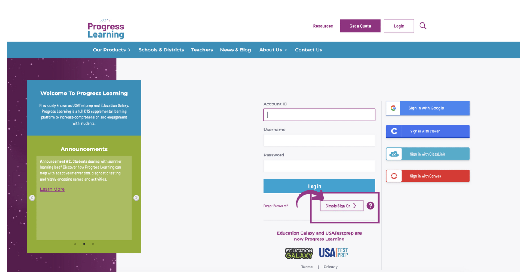Screen dimensions: 521x277
Task: Open Schools & Districts page
Action: [161, 50]
